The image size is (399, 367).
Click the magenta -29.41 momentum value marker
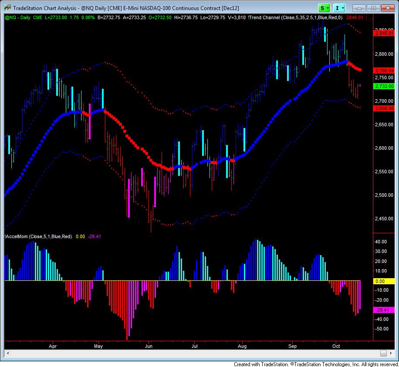point(383,310)
